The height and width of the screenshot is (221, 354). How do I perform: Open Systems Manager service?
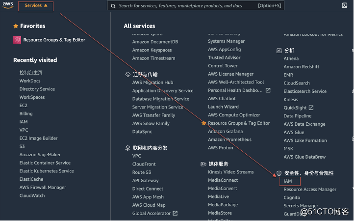click(x=226, y=41)
